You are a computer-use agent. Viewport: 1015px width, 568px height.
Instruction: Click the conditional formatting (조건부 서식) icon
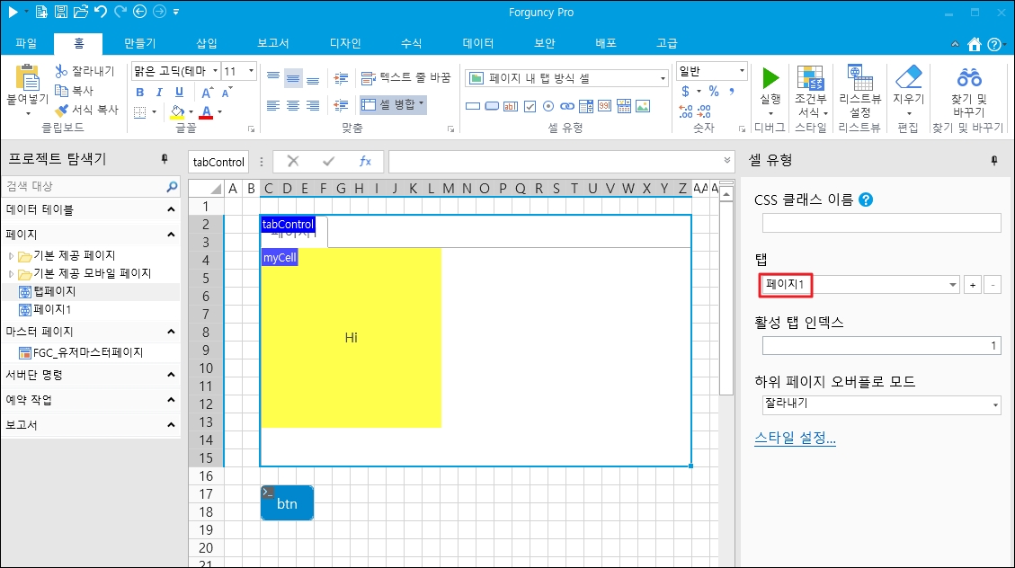coord(810,78)
